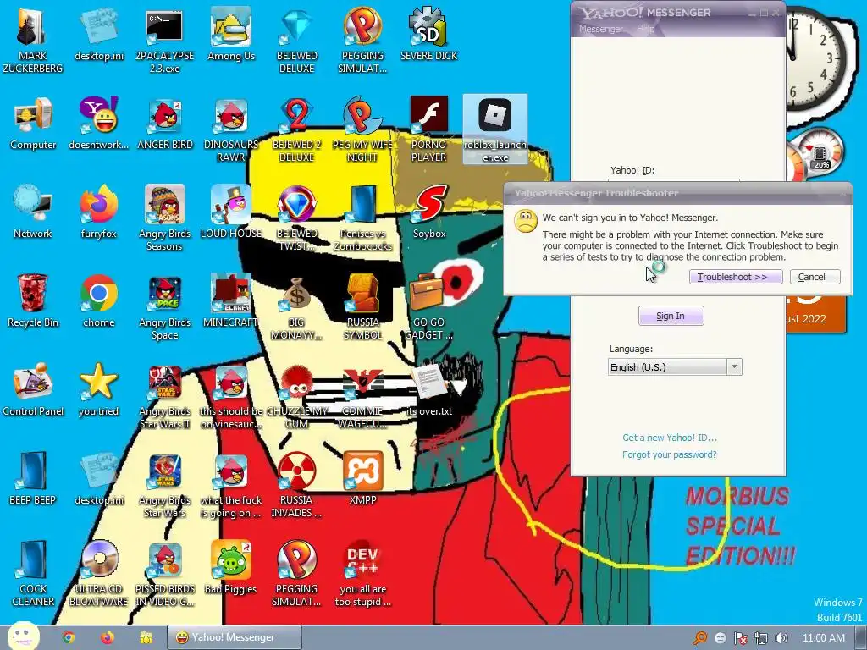Select the BEJEWED 2 DELUXE icon
This screenshot has width=867, height=650.
pyautogui.click(x=297, y=130)
